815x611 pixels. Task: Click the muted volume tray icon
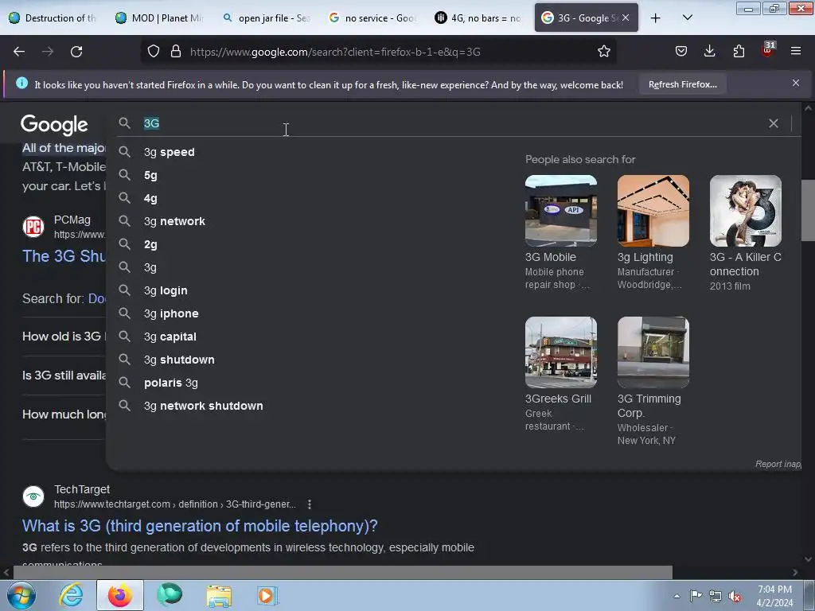pos(735,597)
